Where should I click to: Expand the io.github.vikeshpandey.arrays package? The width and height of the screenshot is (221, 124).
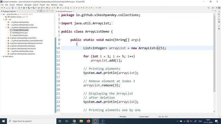tap(6, 25)
